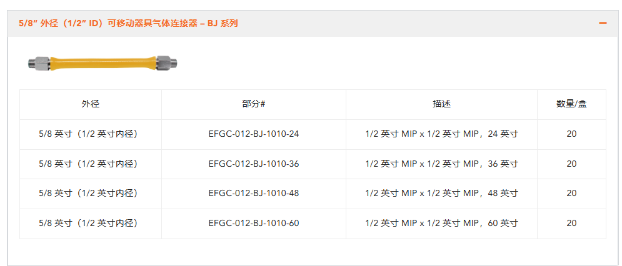Image resolution: width=622 pixels, height=266 pixels.
Task: Click the 部分# column header
Action: [253, 104]
